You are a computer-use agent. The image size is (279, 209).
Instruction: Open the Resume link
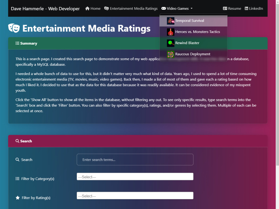tap(232, 8)
